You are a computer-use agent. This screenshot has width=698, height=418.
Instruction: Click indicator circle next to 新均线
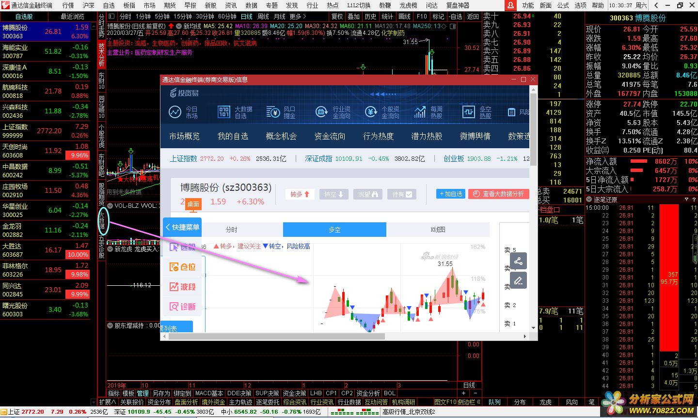(179, 26)
